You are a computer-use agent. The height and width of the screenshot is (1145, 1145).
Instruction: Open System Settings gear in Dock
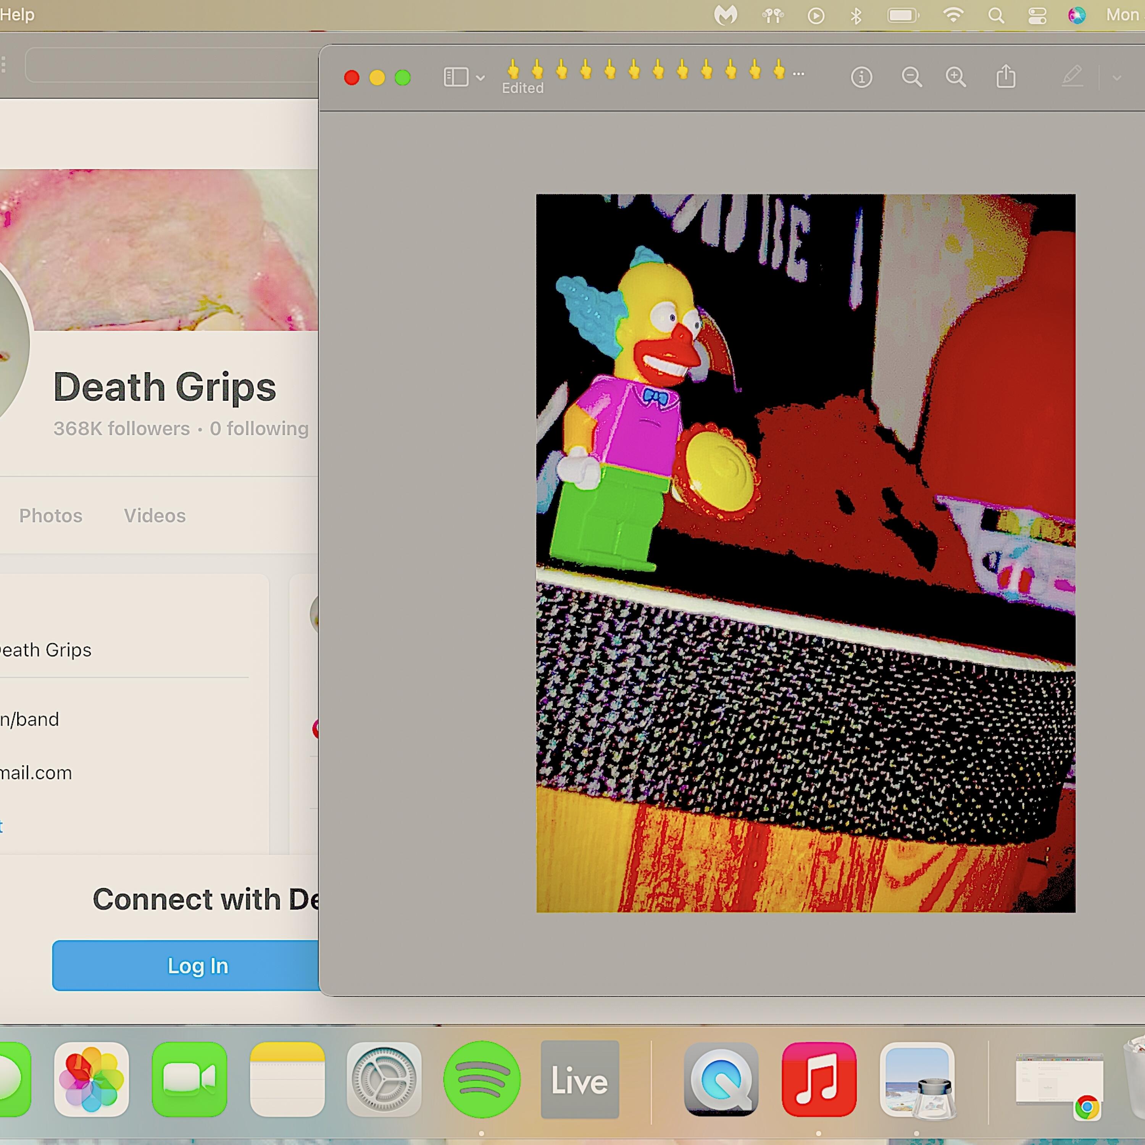384,1079
